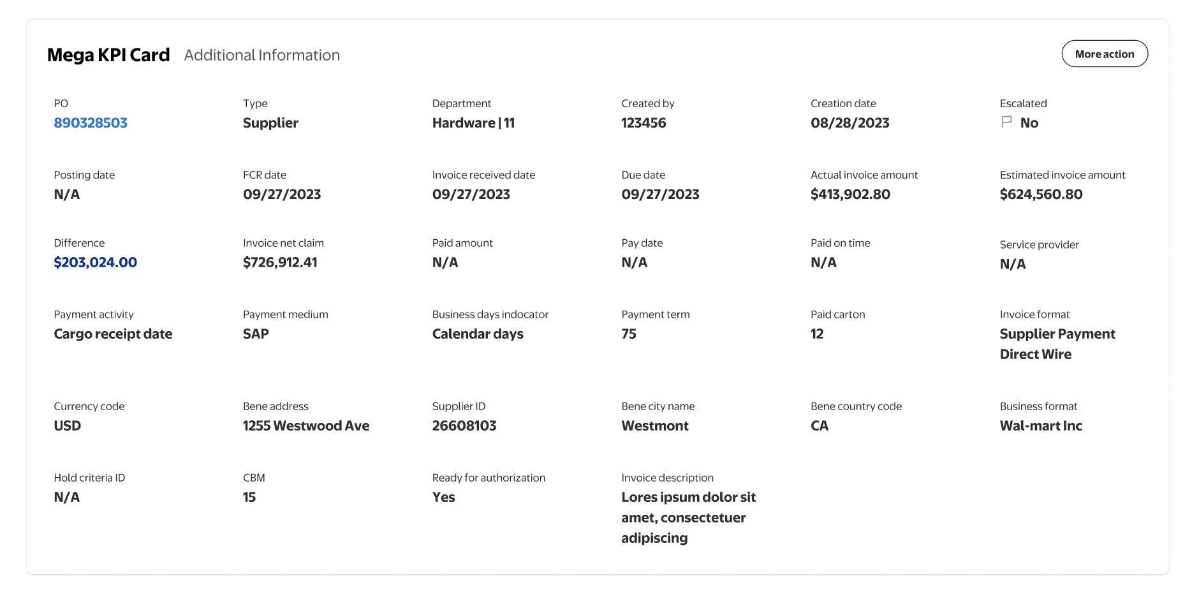Click the Bene address 1255 Westwood Ave
This screenshot has width=1199, height=606.
pyautogui.click(x=305, y=426)
